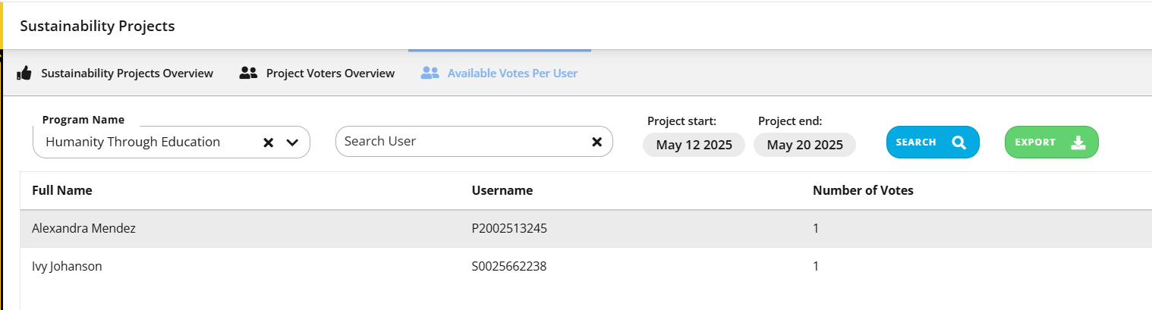Open Project start date May 12 2025
This screenshot has width=1152, height=310.
[694, 145]
